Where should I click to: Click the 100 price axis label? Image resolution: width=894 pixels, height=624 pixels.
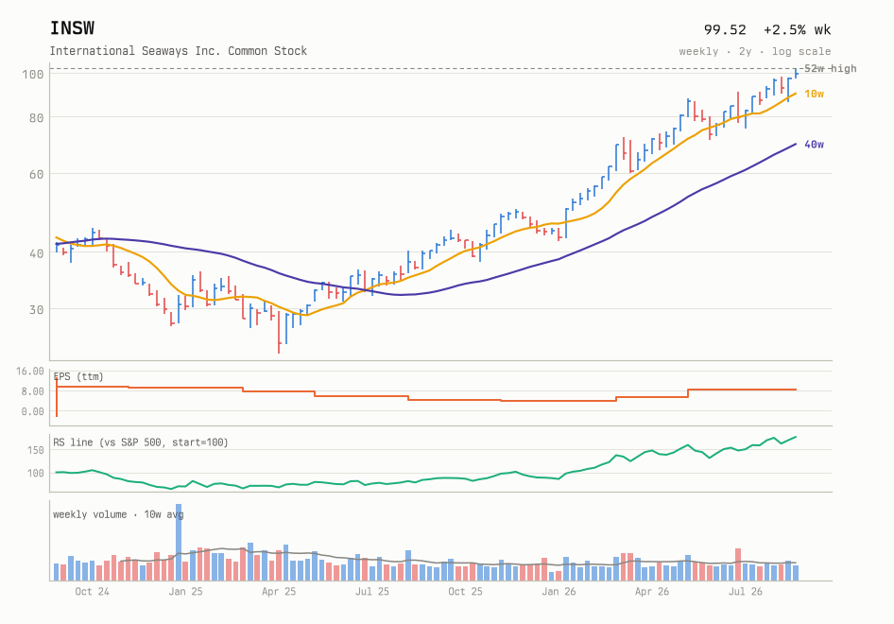(32, 74)
